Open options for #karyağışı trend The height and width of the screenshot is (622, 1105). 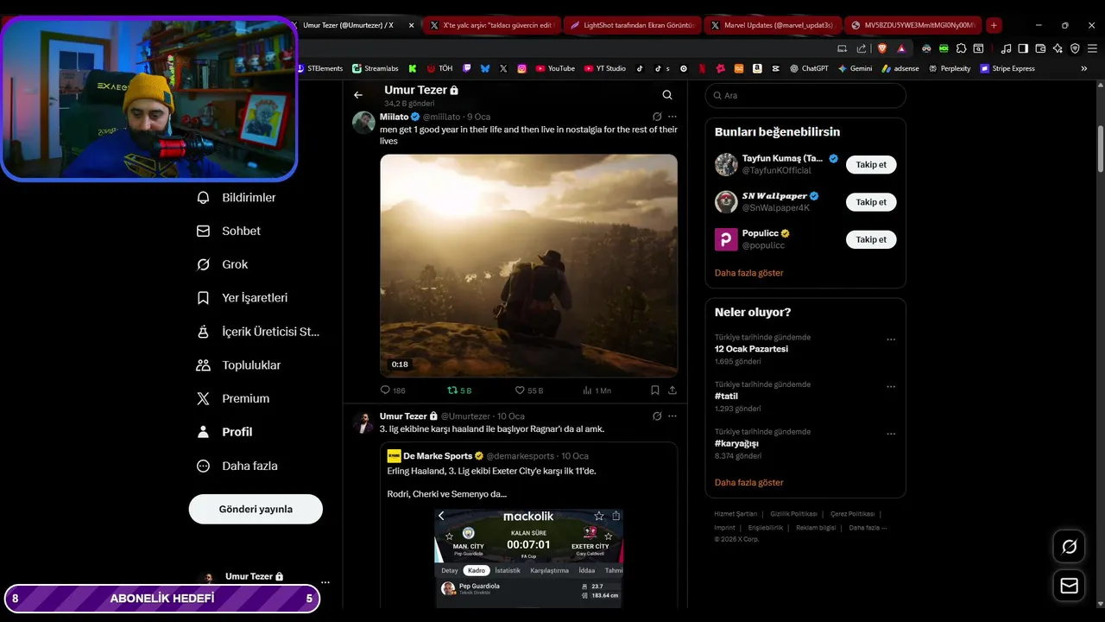click(x=891, y=434)
